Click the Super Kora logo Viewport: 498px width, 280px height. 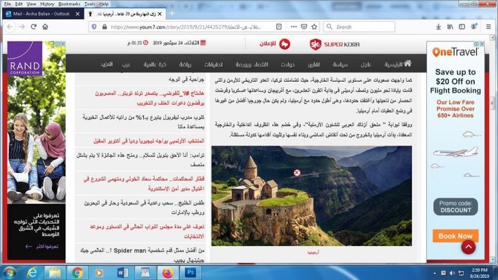point(334,44)
